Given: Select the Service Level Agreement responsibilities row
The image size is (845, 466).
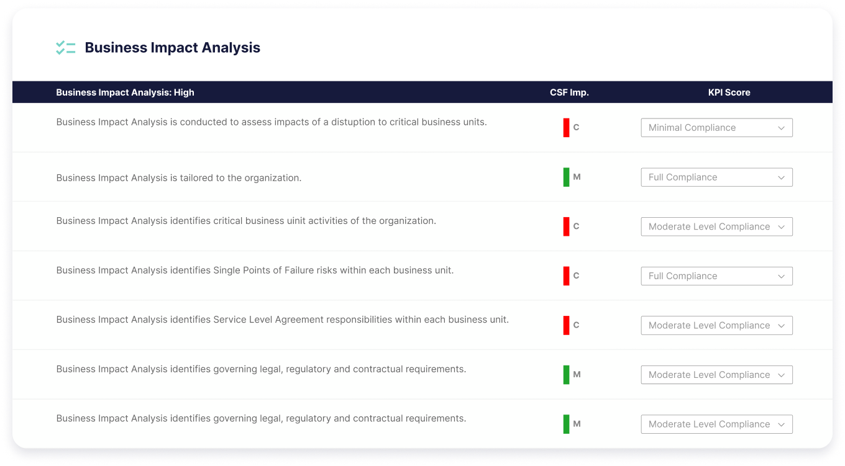Looking at the screenshot, I should click(283, 320).
